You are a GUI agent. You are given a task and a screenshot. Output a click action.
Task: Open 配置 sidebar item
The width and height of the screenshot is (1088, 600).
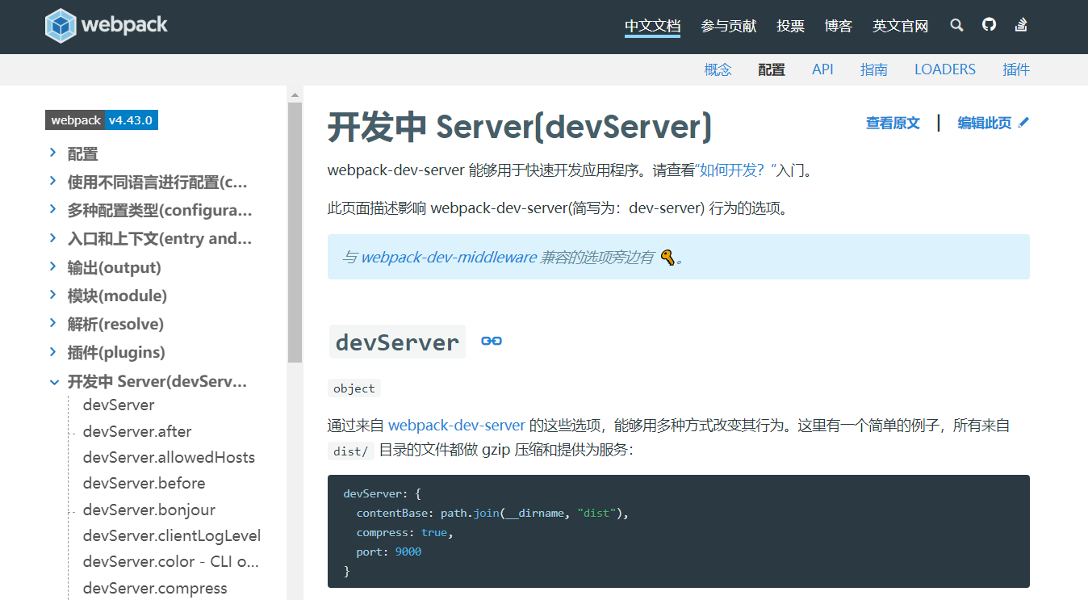coord(82,153)
